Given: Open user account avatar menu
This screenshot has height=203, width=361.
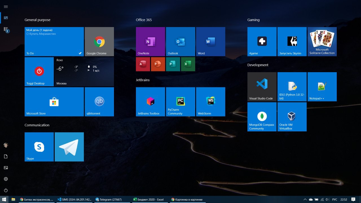Looking at the screenshot, I should (6, 145).
